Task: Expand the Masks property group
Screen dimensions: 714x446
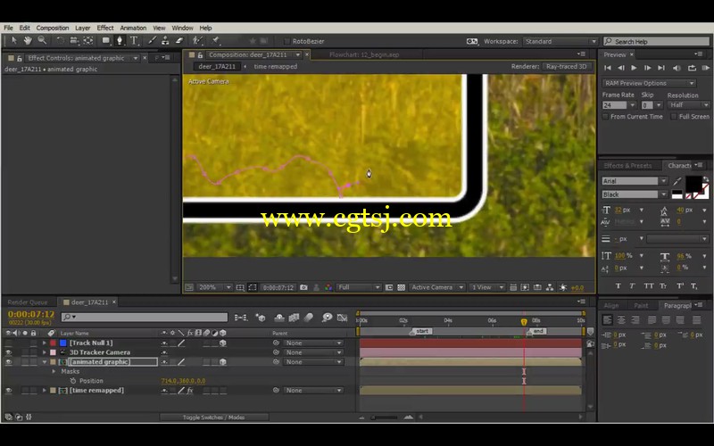Action: pos(54,371)
